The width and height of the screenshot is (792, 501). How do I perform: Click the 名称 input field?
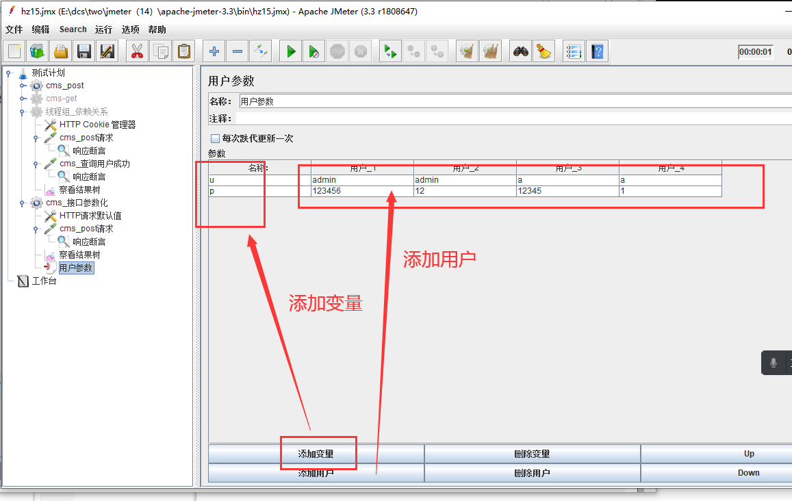pyautogui.click(x=515, y=101)
